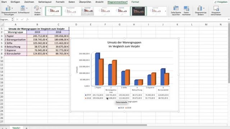Viewport: 230px width, 129px height.
Task: Click previous sheet navigation arrow
Action: point(3,128)
